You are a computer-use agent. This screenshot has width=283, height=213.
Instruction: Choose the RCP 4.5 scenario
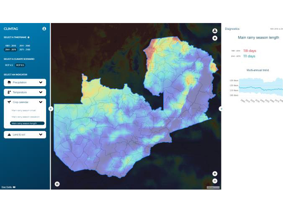pyautogui.click(x=9, y=65)
